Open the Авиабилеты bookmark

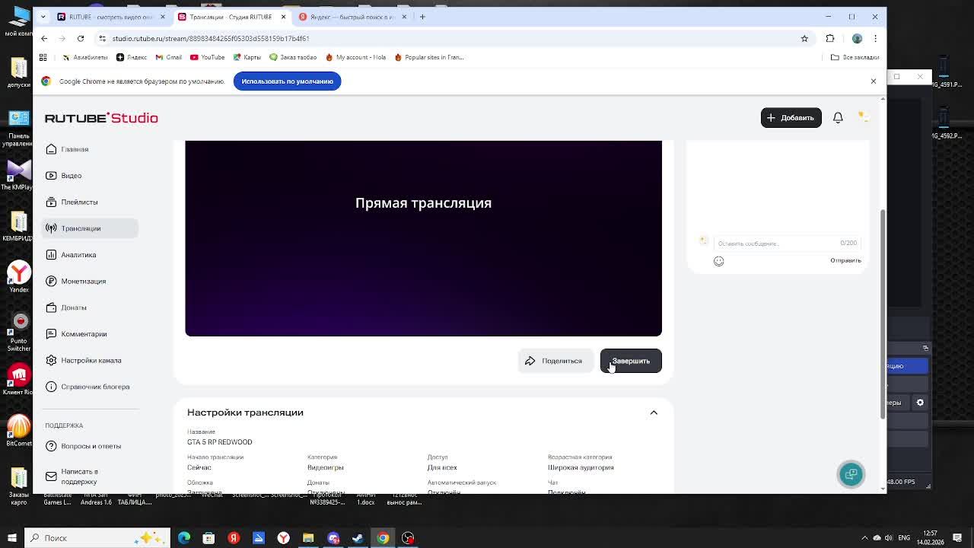click(84, 57)
